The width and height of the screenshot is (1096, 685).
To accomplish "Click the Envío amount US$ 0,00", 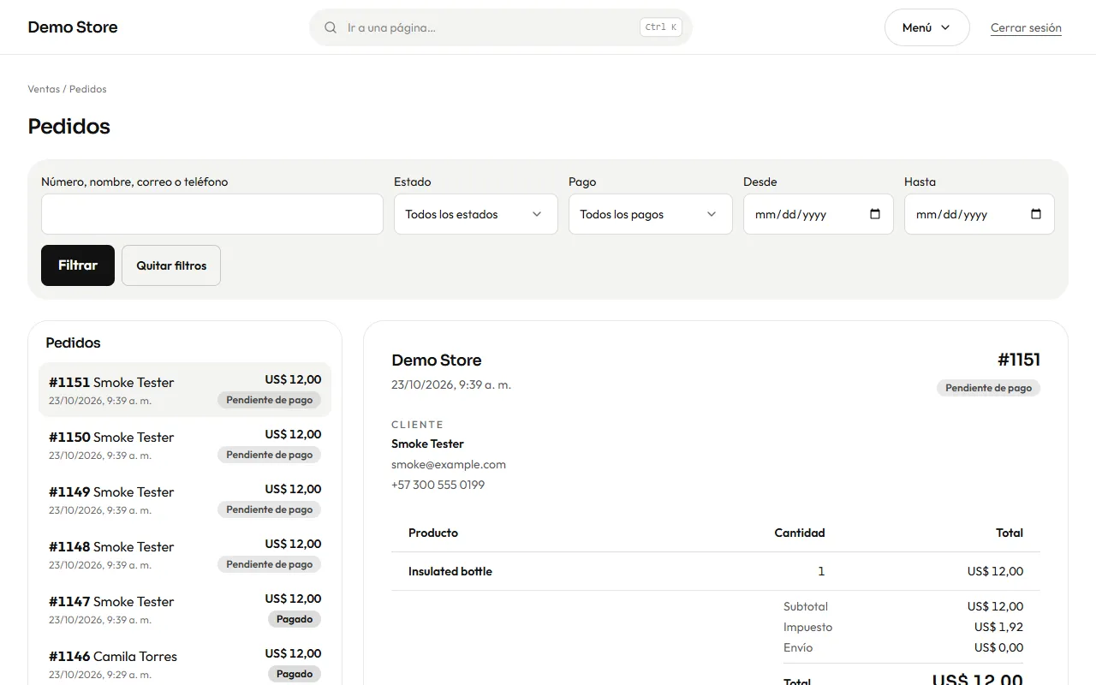I will point(998,647).
